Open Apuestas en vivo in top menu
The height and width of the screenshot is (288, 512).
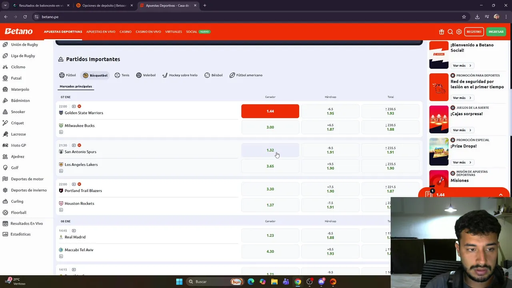(x=101, y=32)
